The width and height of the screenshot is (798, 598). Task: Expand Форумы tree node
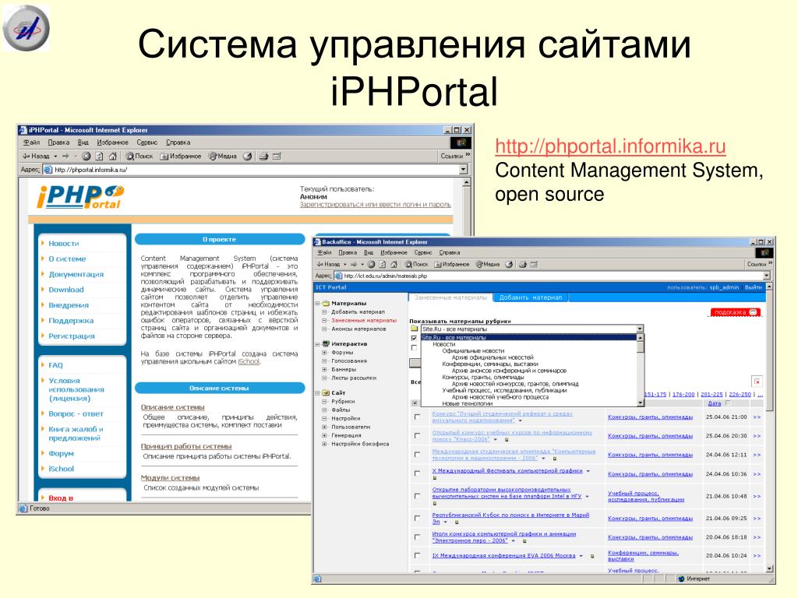click(x=324, y=353)
